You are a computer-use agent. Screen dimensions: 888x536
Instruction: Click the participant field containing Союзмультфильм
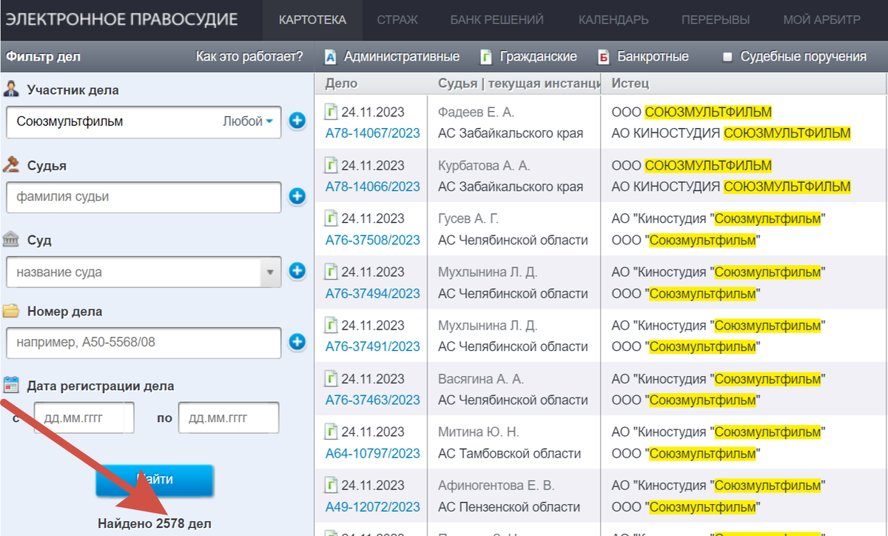coord(144,121)
